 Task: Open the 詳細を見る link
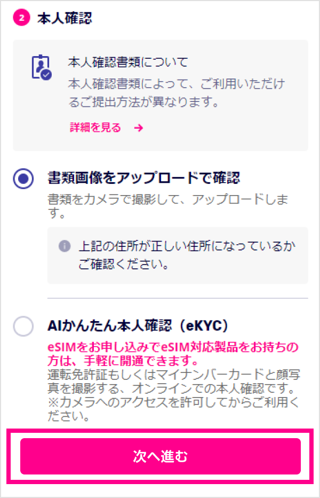[x=96, y=128]
